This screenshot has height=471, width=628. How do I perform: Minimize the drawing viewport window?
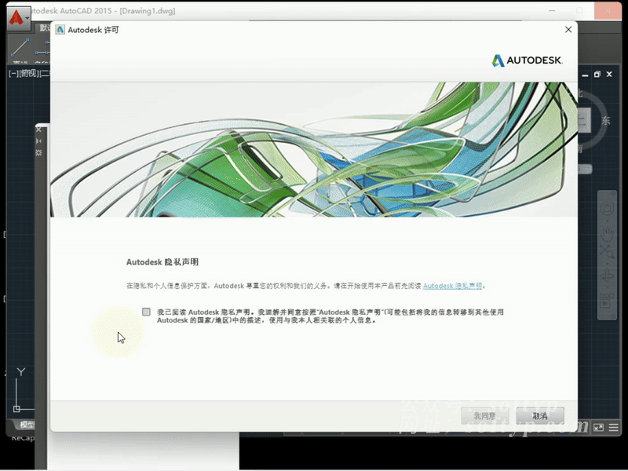pos(585,75)
